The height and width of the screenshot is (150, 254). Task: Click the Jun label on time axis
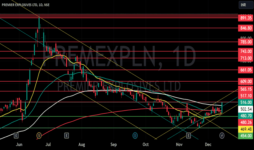coord(19,144)
